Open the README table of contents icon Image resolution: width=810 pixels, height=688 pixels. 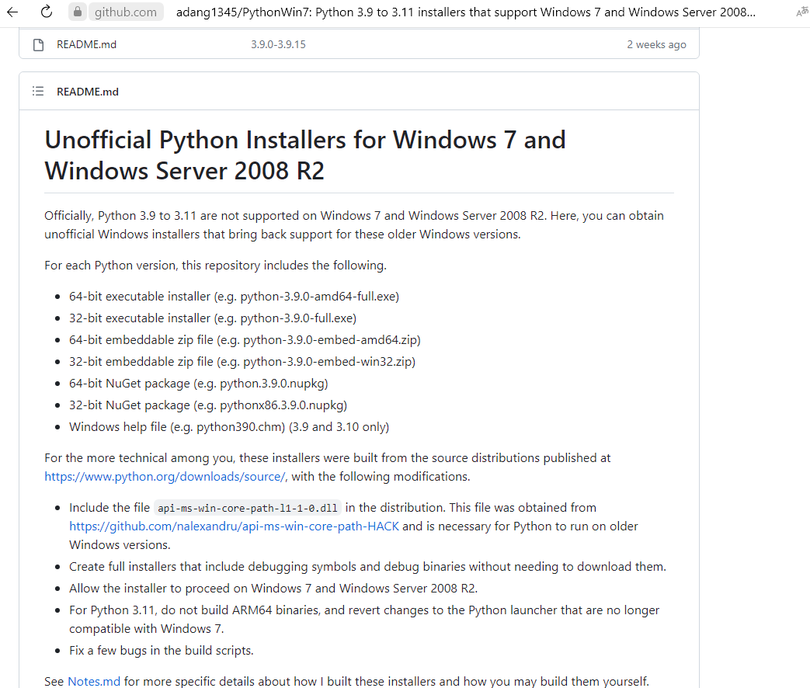click(38, 92)
